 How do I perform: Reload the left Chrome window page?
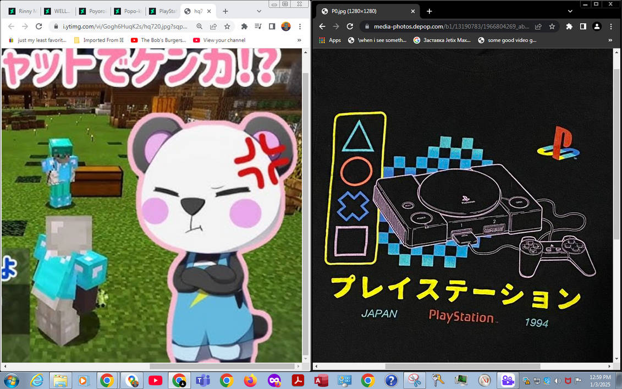[x=39, y=26]
